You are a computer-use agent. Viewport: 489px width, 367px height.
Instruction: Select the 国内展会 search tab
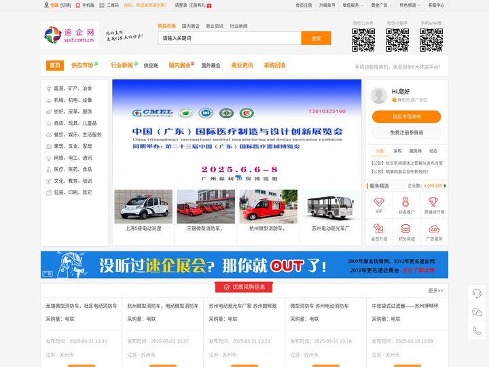coord(191,26)
